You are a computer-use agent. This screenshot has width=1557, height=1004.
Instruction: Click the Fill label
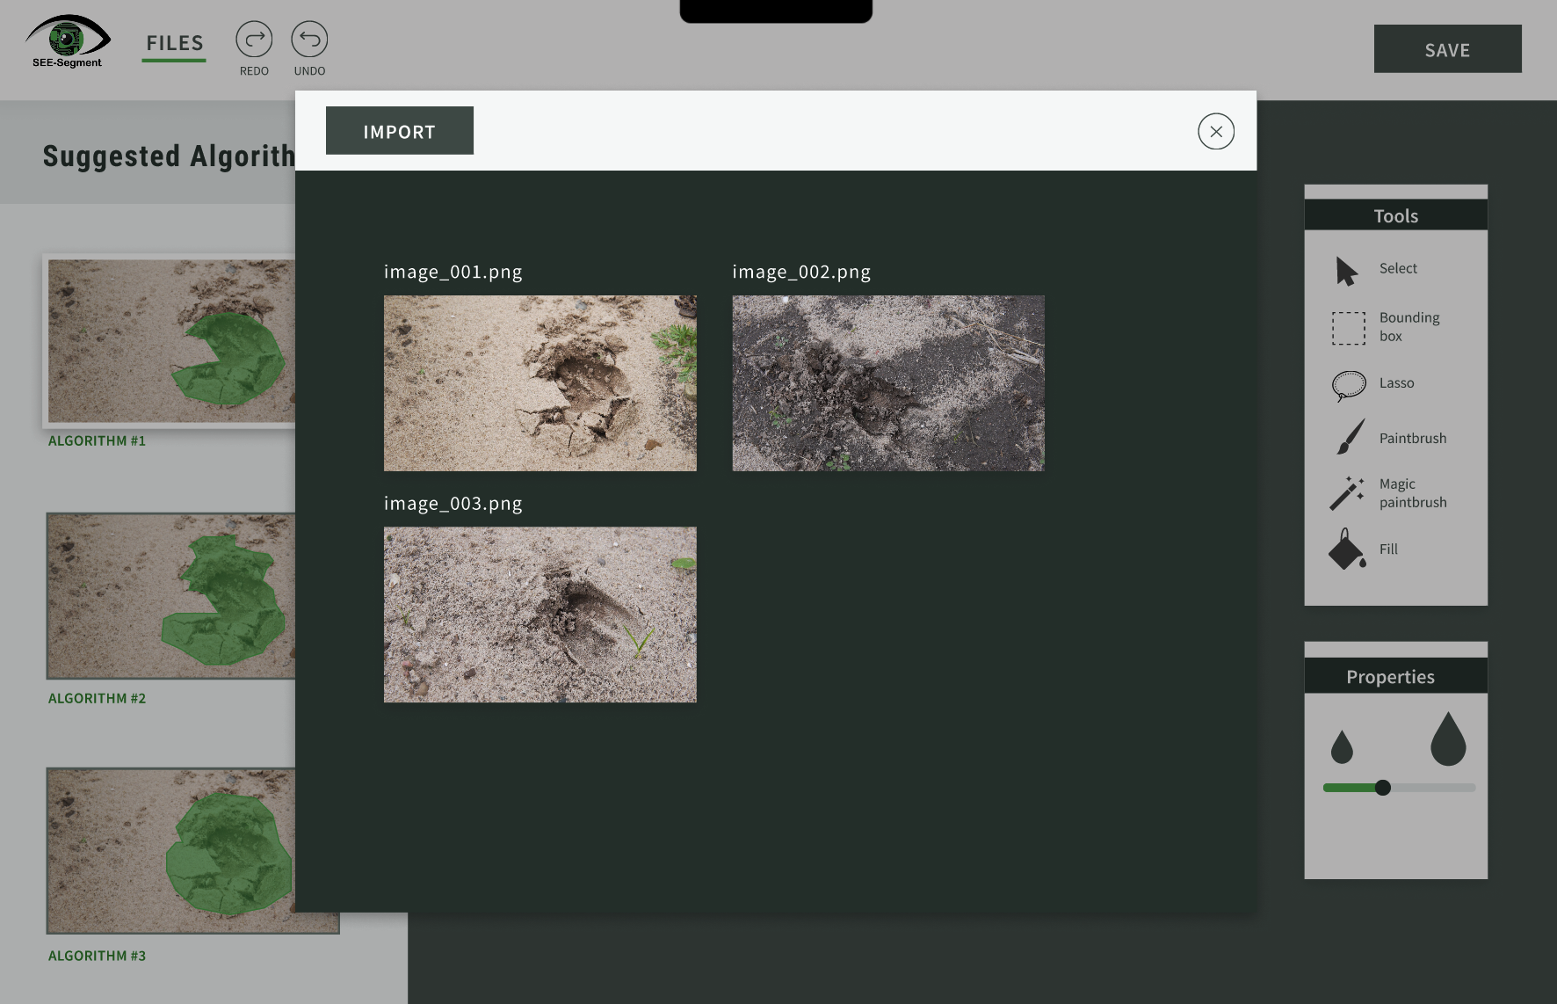pyautogui.click(x=1388, y=549)
